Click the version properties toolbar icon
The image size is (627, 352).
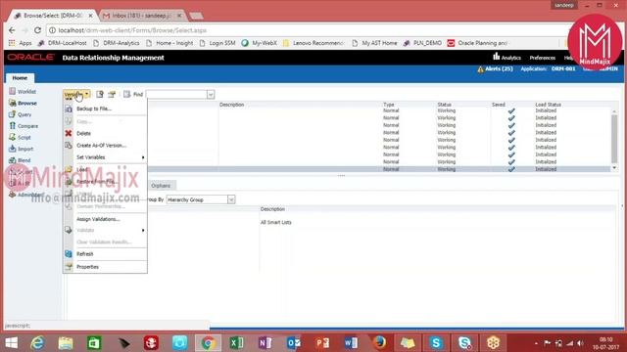pyautogui.click(x=112, y=94)
